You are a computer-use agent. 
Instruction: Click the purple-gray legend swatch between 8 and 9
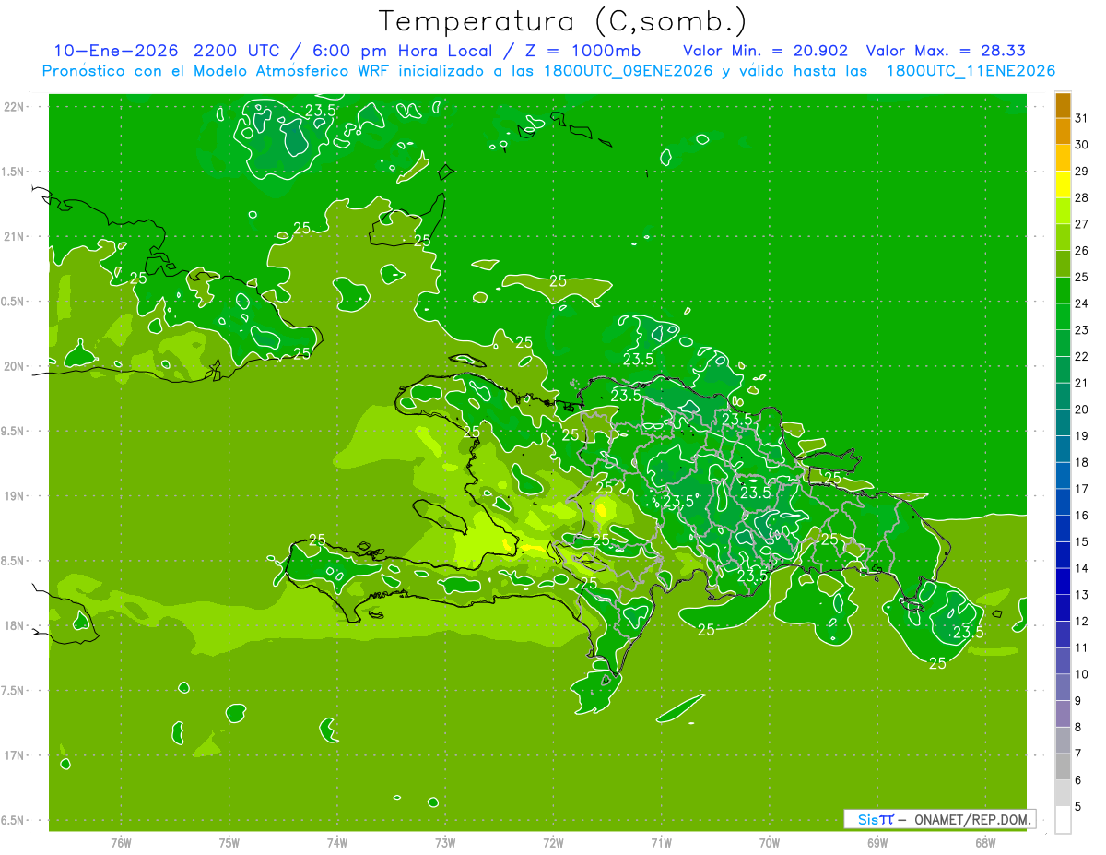pos(1063,714)
